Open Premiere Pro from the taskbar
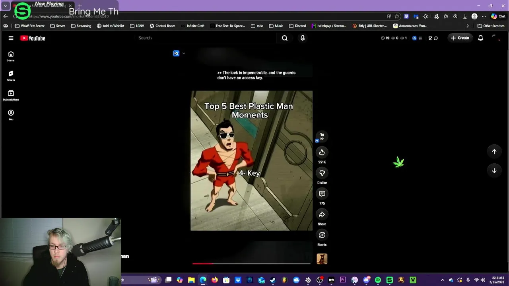This screenshot has height=286, width=509. 343,280
